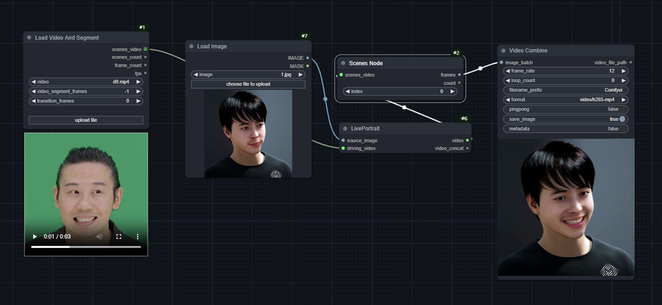
Task: Click the Scenes Node frames output port
Action: (459, 75)
